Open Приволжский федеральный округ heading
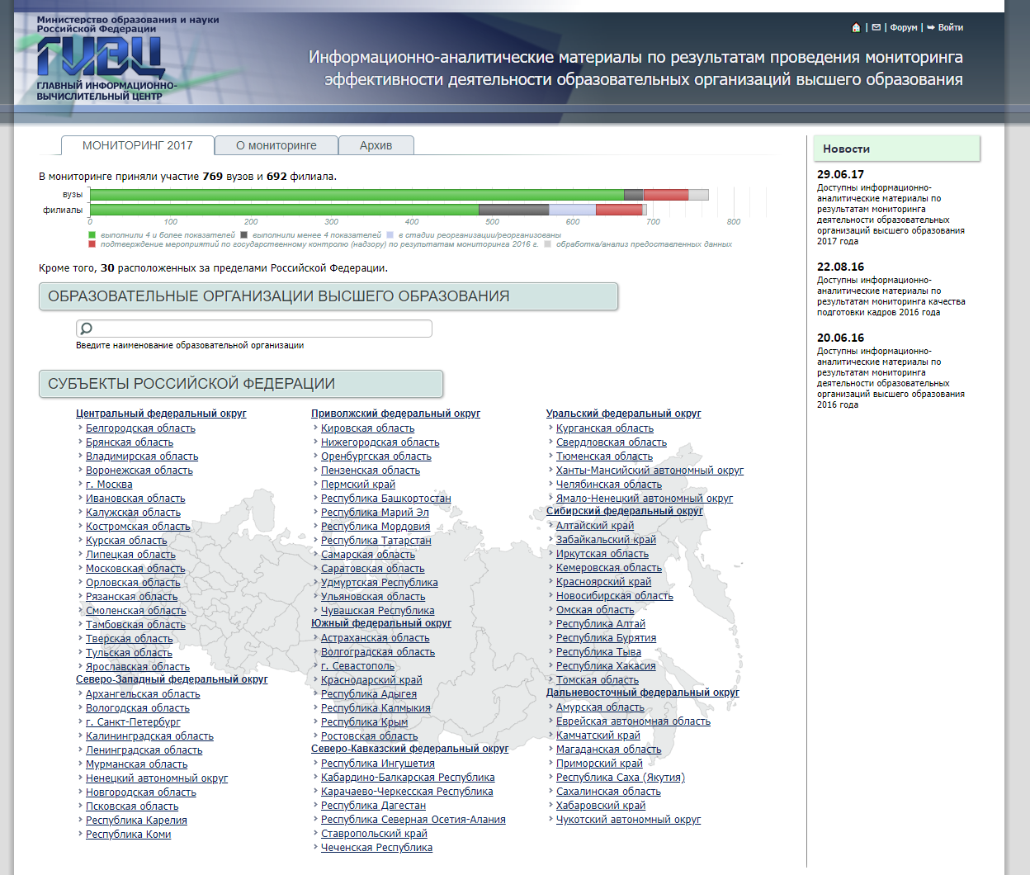1030x875 pixels. point(395,414)
